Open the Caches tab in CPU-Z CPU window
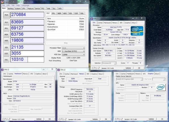The image size is (169, 122). click(100, 23)
